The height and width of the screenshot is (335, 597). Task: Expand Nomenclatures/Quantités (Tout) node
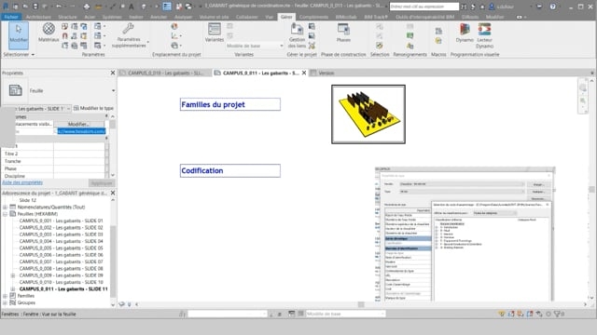tap(6, 207)
